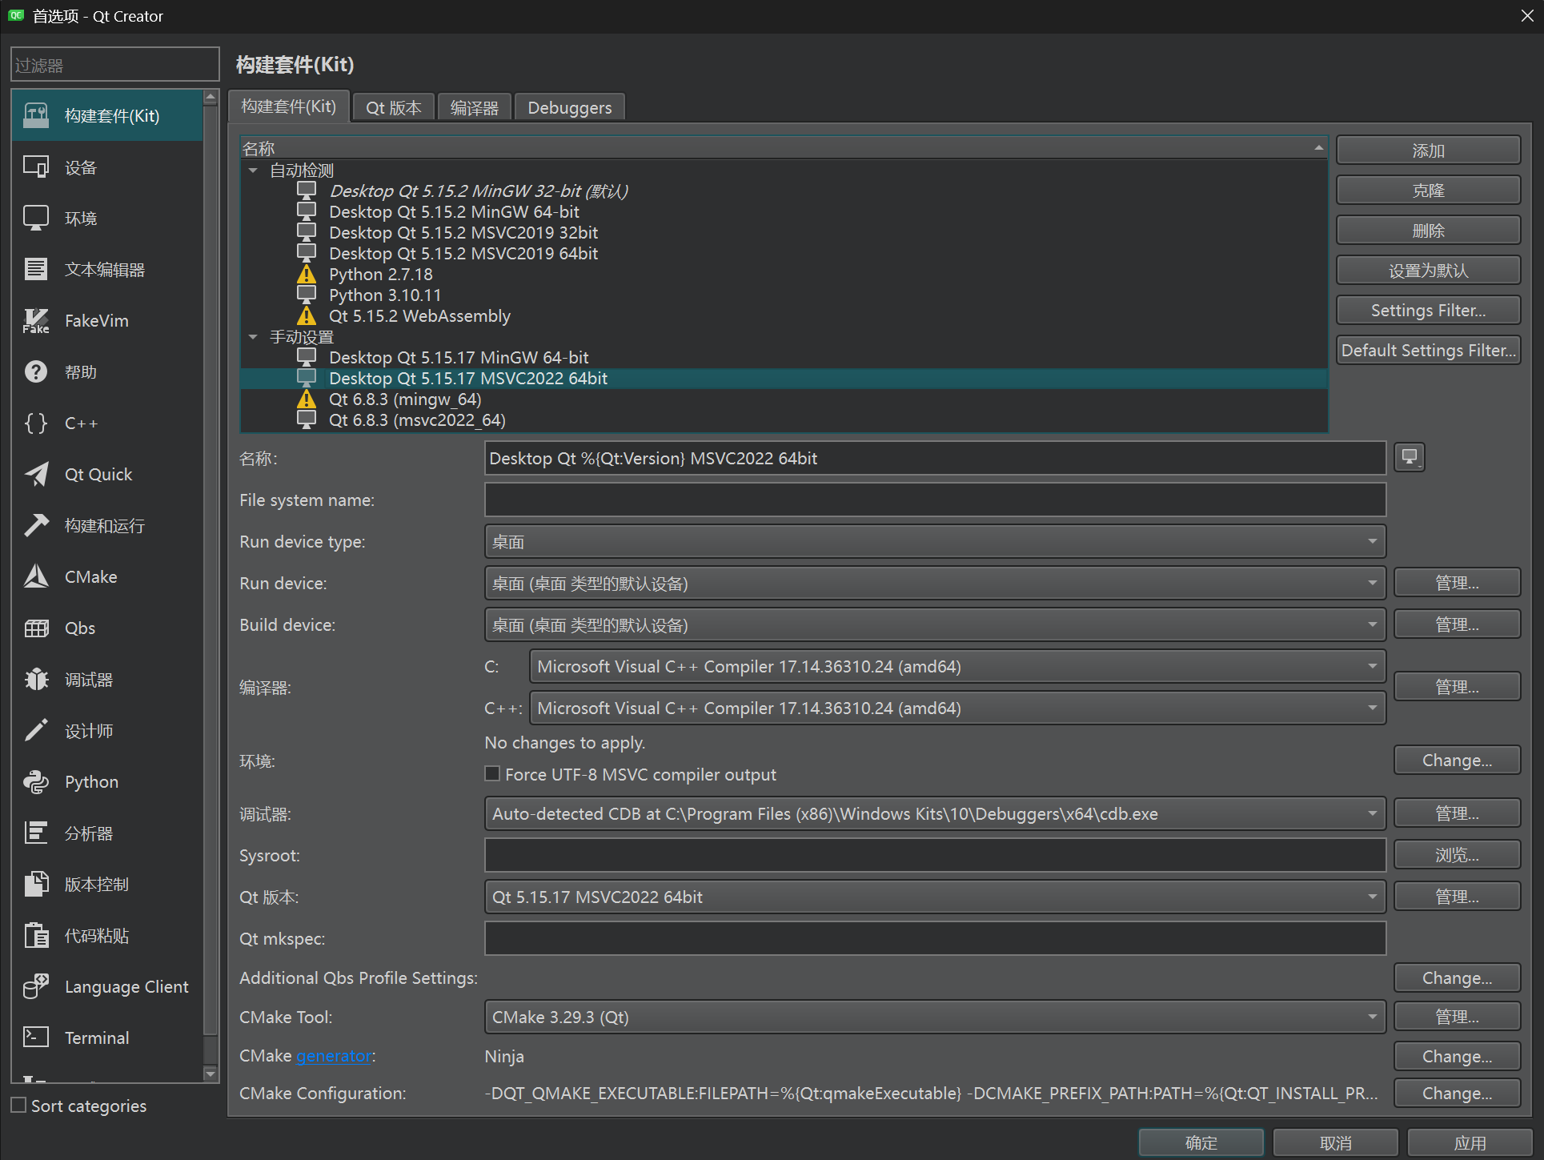
Task: Switch to the Debuggers tab
Action: [569, 107]
